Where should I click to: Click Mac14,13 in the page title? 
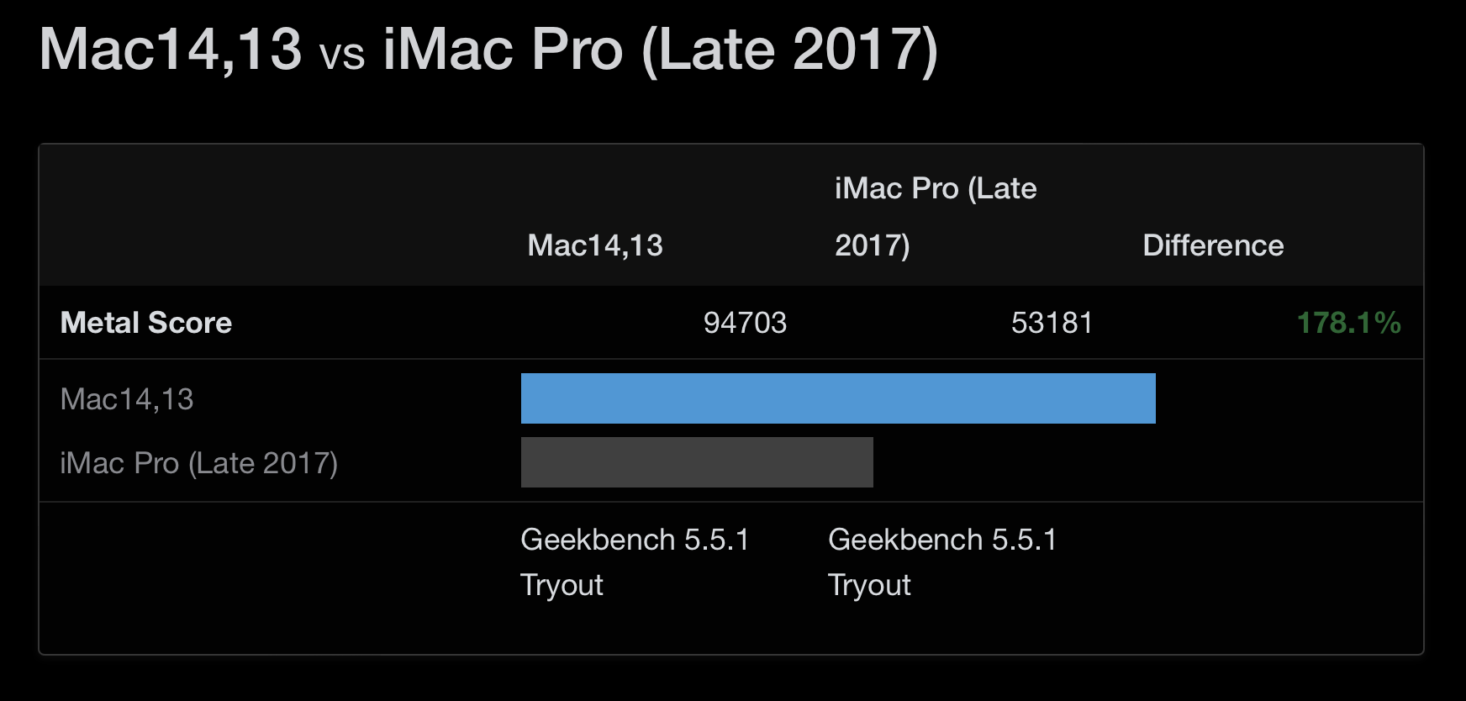[x=171, y=50]
